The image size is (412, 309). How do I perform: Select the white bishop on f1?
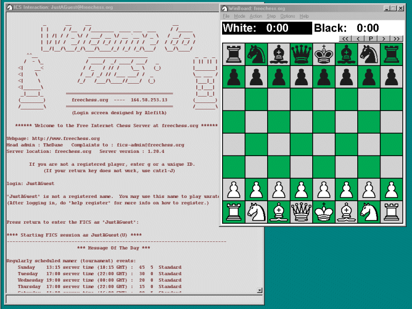(347, 212)
